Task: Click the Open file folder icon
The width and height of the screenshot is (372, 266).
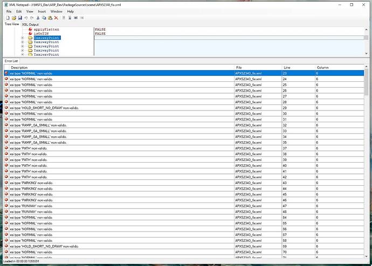Action: (x=14, y=18)
